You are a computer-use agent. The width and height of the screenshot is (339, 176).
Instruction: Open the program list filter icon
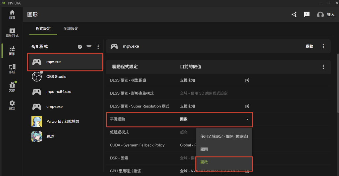[89, 47]
